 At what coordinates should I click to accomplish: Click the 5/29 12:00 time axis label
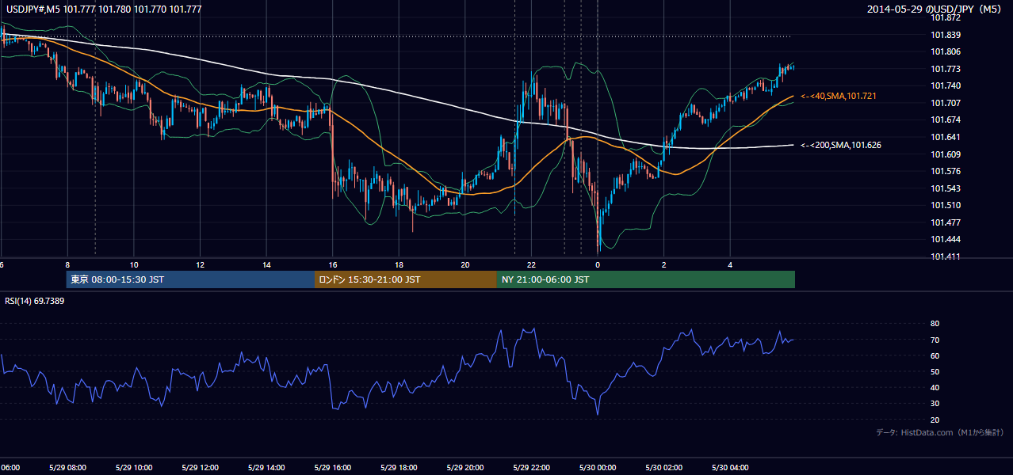[x=200, y=467]
